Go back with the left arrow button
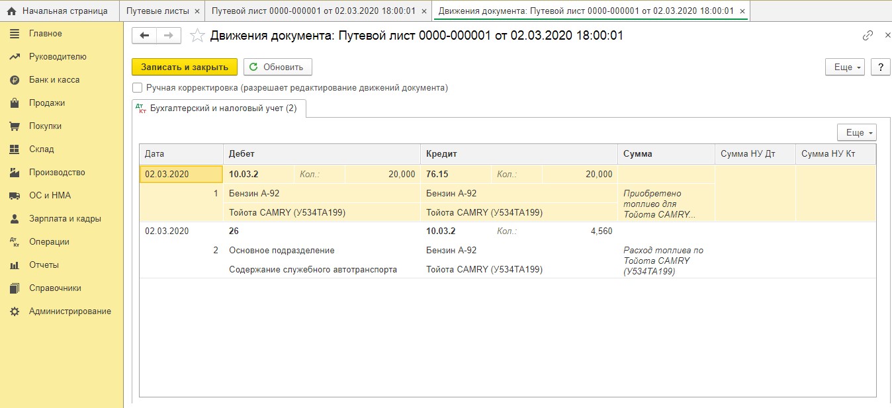The height and width of the screenshot is (408, 892). [x=144, y=36]
